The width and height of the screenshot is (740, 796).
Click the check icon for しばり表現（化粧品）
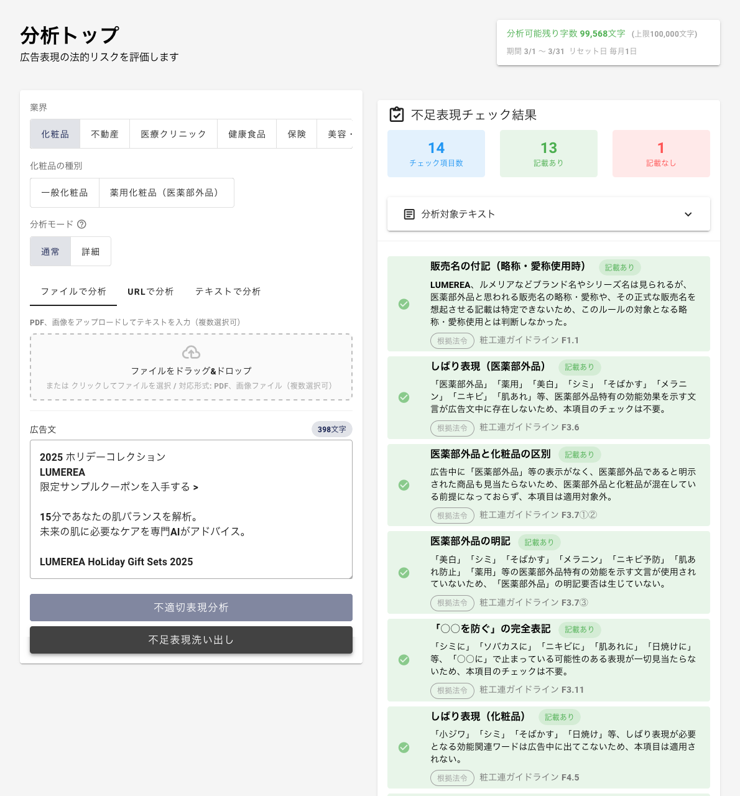tap(404, 747)
